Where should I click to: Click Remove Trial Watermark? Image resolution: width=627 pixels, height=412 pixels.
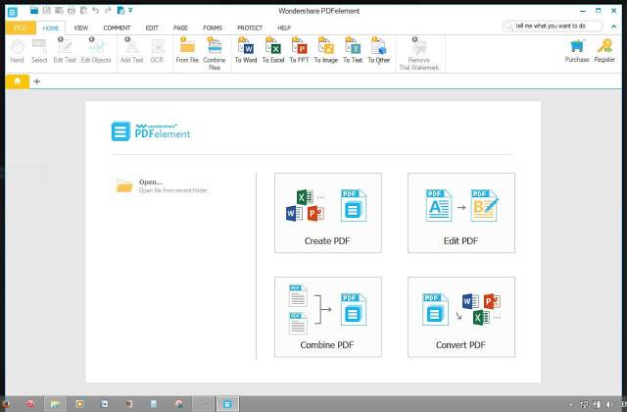(419, 54)
